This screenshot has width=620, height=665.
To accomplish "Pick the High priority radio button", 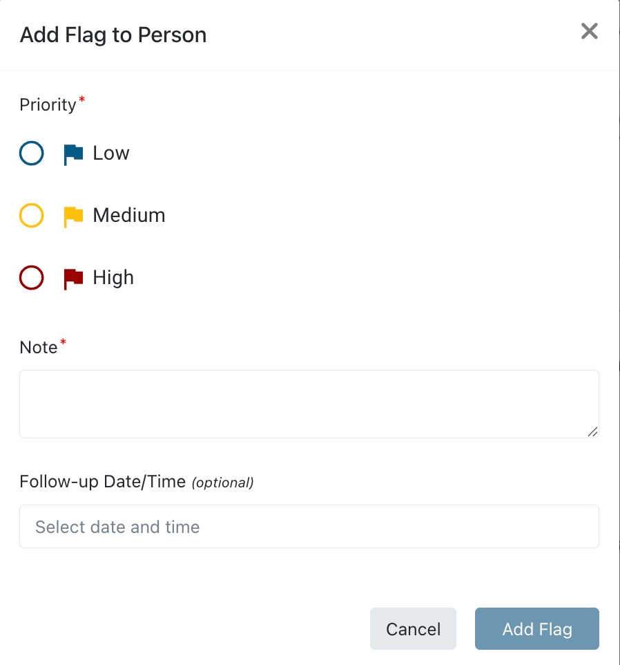I will pos(32,278).
